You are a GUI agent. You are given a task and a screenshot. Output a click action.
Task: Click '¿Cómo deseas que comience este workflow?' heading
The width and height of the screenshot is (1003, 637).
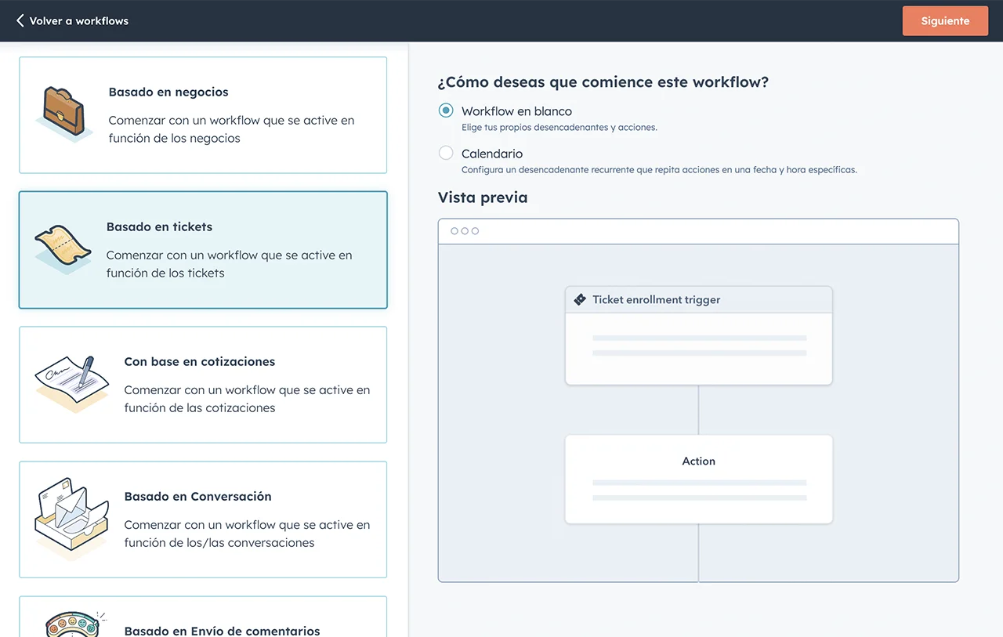[603, 82]
